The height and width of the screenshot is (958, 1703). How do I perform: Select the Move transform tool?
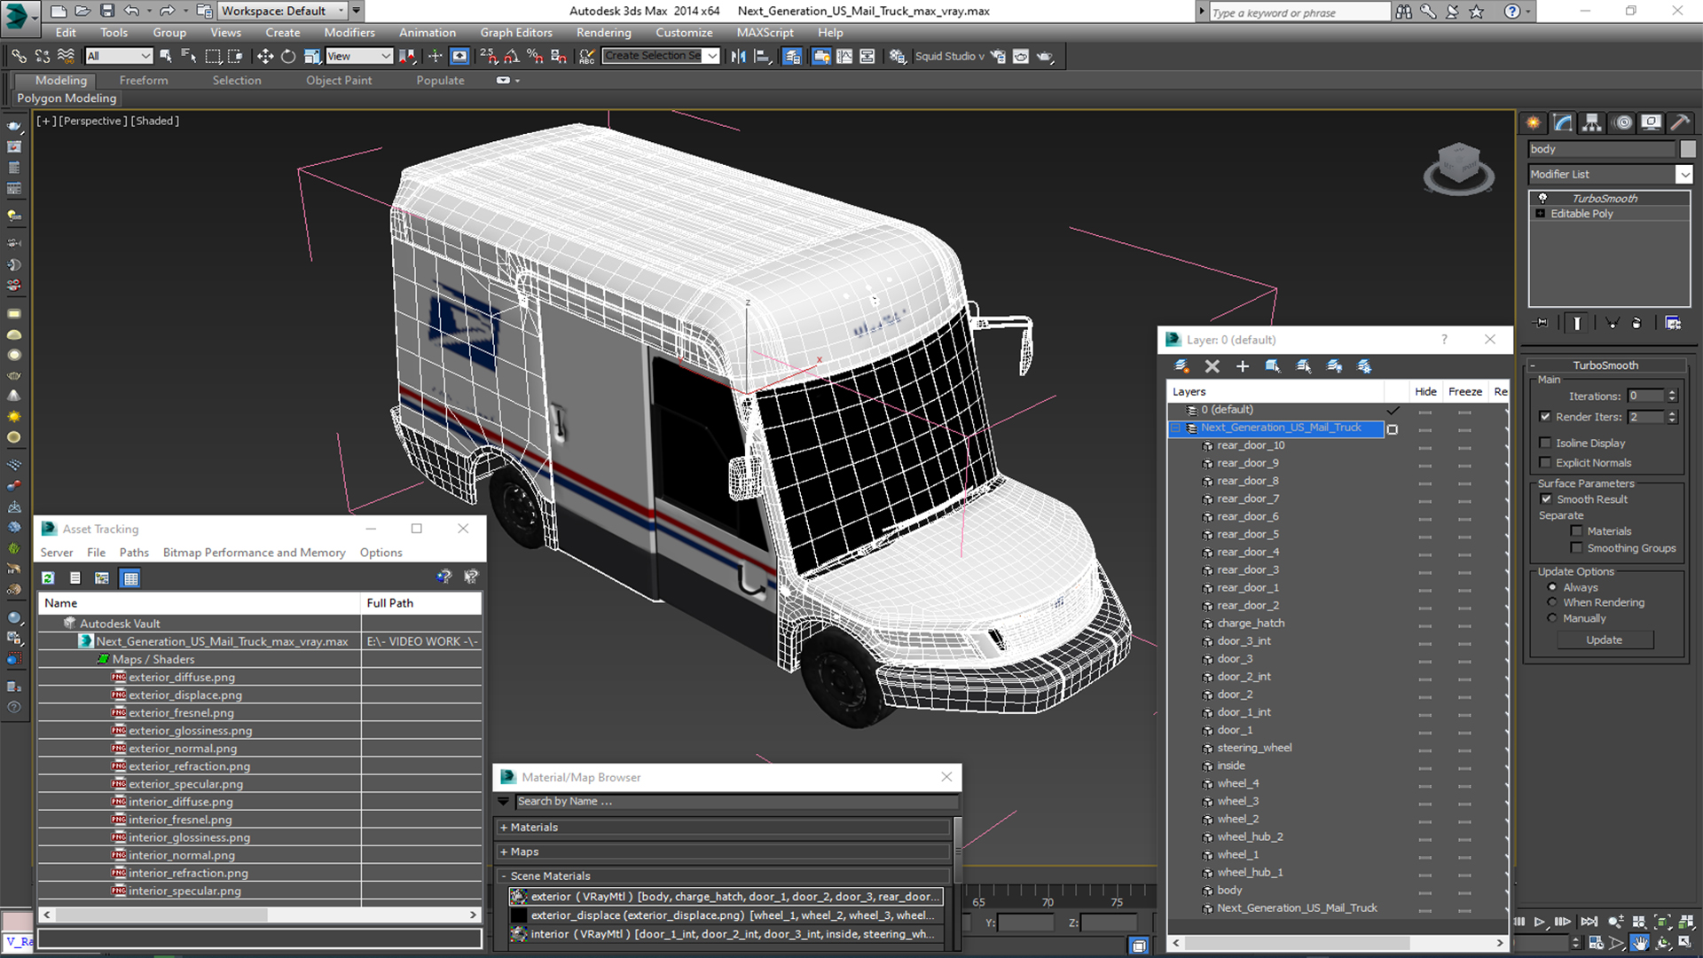(x=264, y=56)
